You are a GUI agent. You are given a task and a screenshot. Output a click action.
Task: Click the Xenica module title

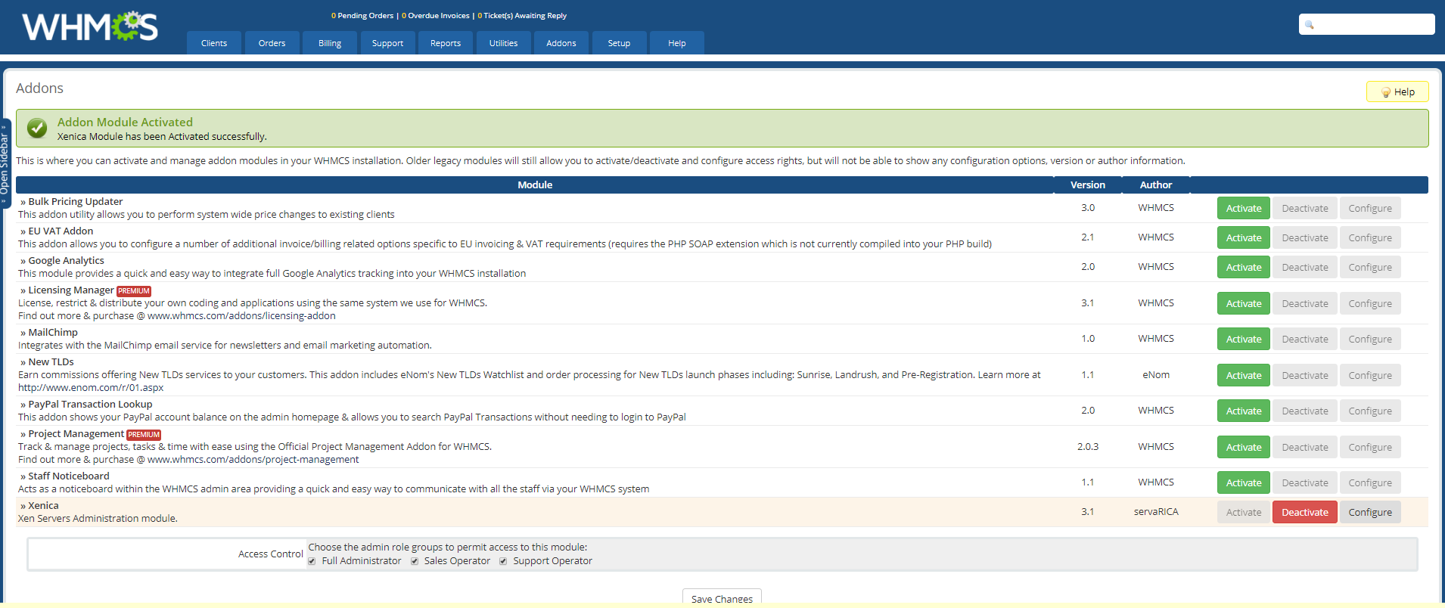[43, 506]
